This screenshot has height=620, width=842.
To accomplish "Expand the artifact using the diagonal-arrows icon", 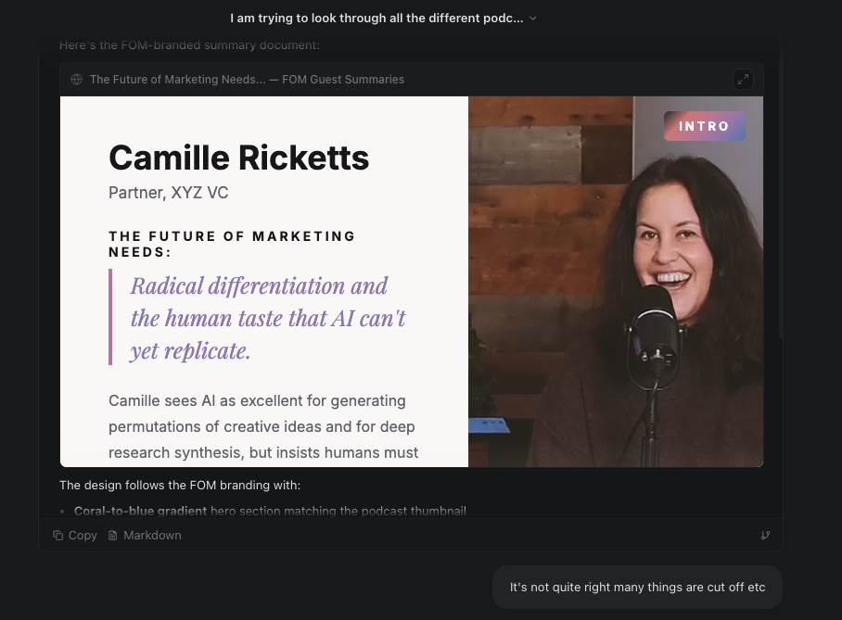I will pos(743,79).
